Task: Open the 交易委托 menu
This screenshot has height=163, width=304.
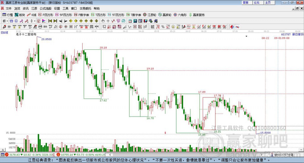Action: click(85, 9)
